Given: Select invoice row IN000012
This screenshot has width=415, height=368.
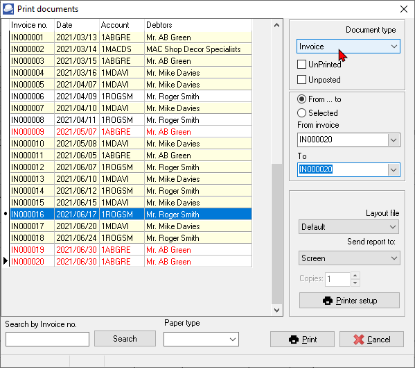Looking at the screenshot, I should [131, 167].
